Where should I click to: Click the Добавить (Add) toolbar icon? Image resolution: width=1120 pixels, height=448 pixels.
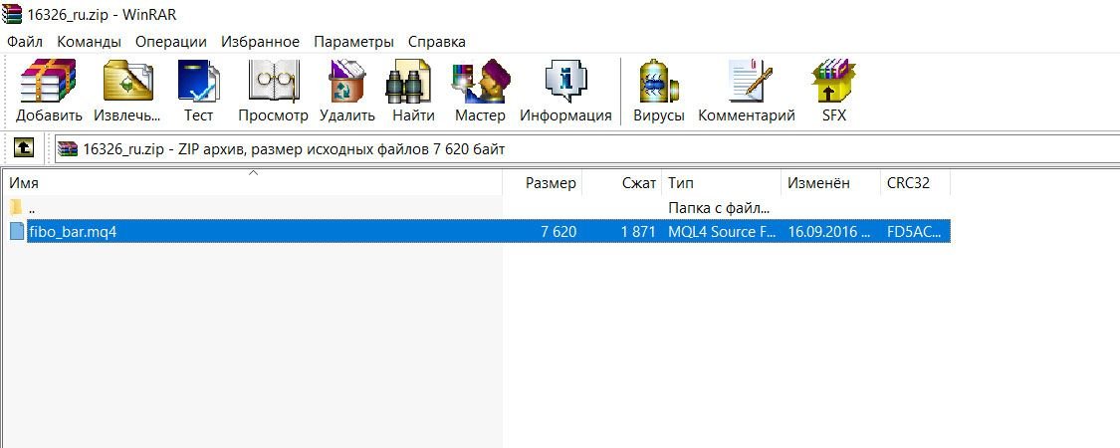click(49, 91)
